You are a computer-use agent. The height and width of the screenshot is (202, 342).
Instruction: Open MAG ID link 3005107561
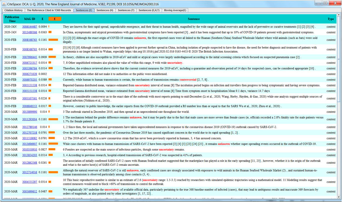tap(30, 98)
